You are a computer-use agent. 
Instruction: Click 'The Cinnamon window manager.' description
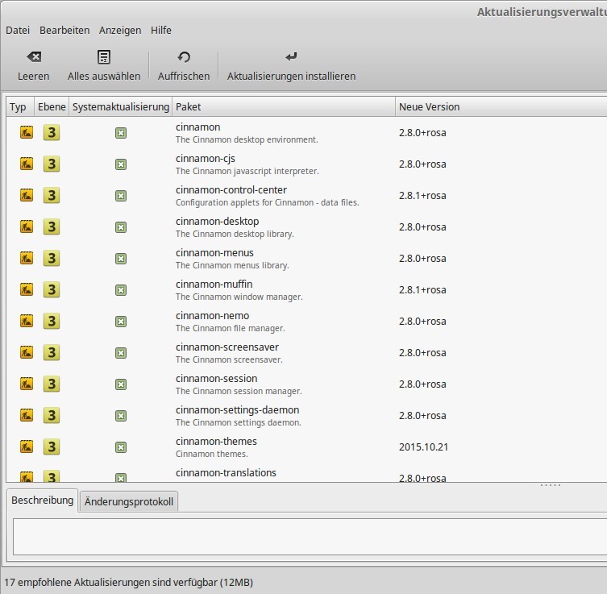239,297
